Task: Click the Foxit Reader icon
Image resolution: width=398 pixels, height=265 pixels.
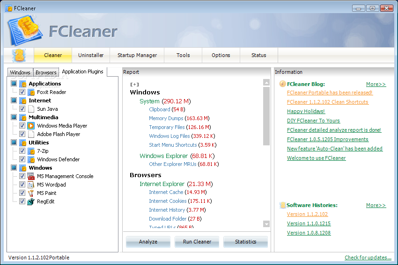Action: (31, 92)
